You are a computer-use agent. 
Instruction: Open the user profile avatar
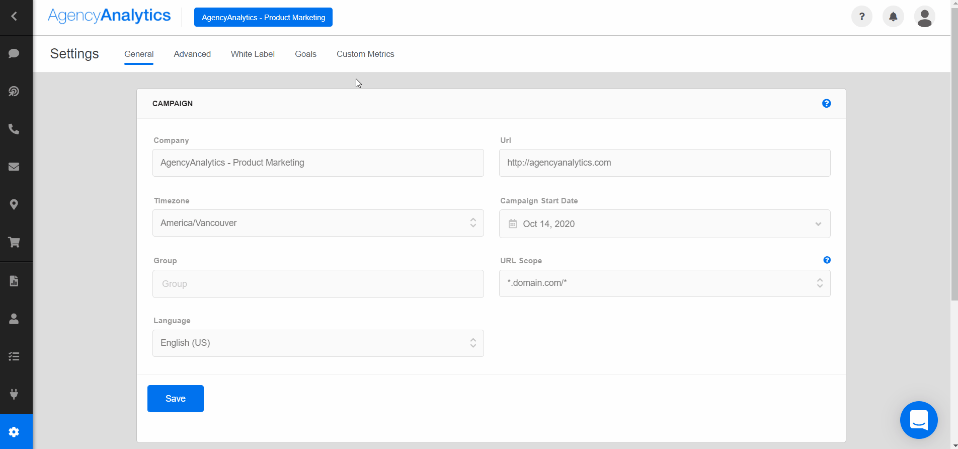[925, 17]
